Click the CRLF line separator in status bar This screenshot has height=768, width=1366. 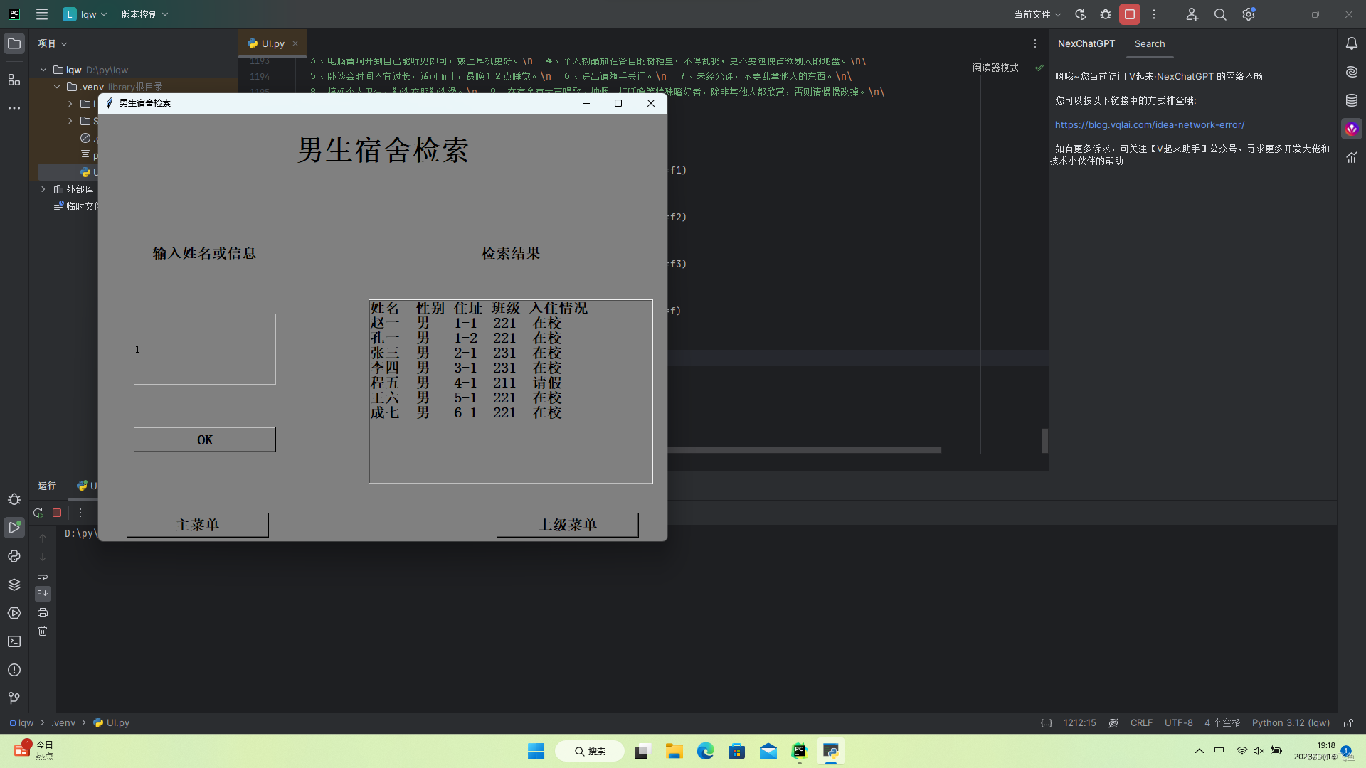1141,722
